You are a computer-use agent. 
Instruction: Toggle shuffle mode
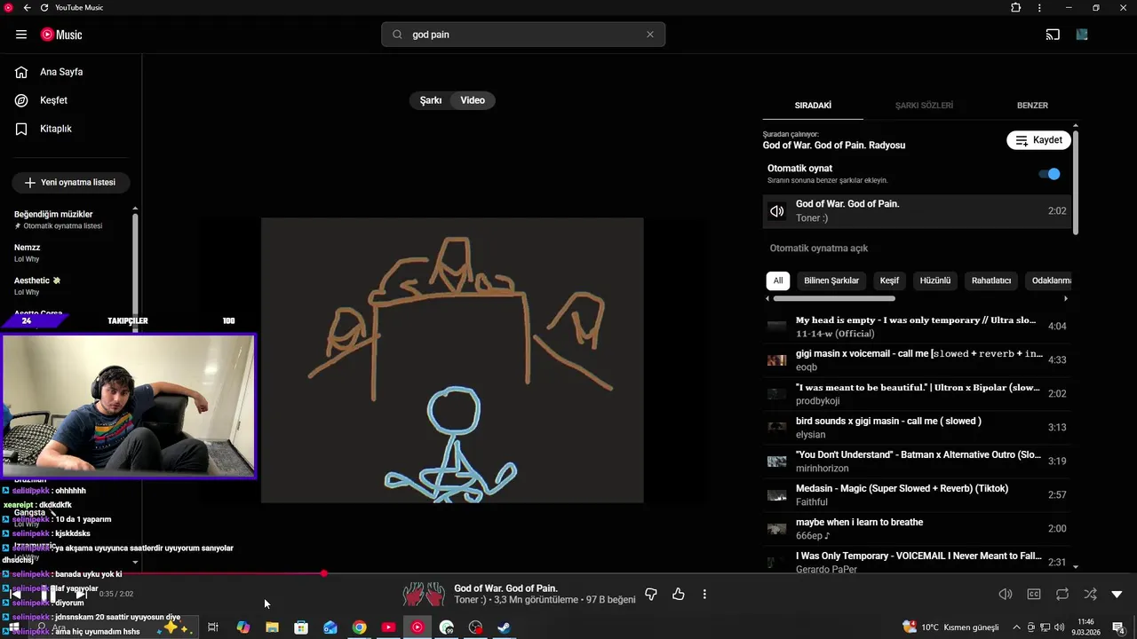tap(1090, 595)
